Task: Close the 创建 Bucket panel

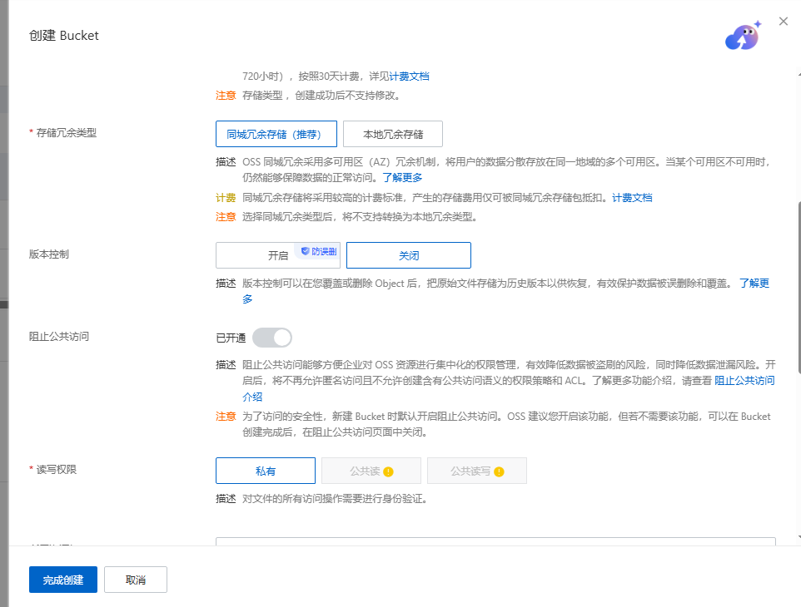Action: [x=784, y=22]
